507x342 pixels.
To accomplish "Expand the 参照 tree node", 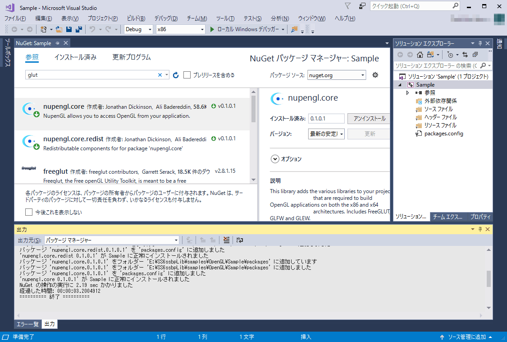I will pyautogui.click(x=407, y=93).
